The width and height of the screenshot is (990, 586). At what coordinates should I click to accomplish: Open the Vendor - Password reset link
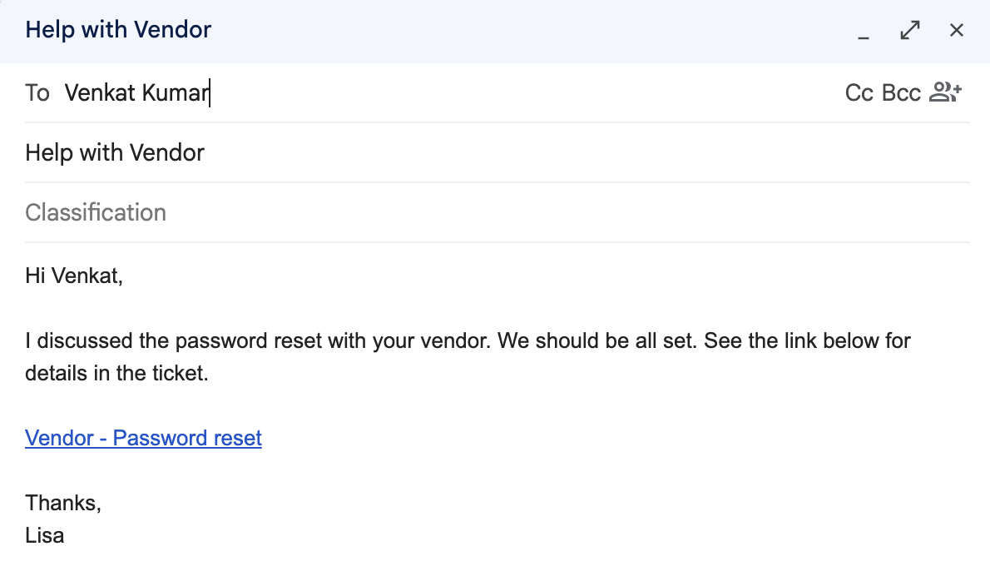click(143, 438)
